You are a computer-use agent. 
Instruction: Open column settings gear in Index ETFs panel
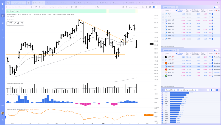218,10
